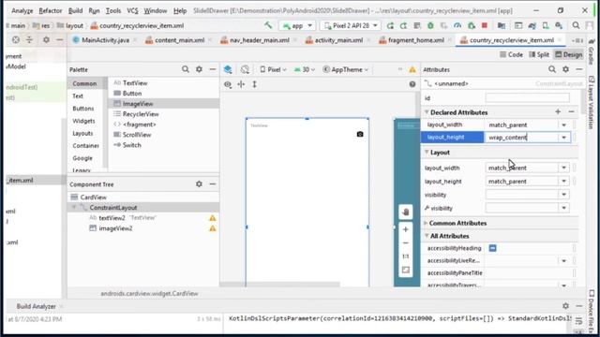The width and height of the screenshot is (600, 337).
Task: Open the app run configuration dropdown
Action: 297,25
